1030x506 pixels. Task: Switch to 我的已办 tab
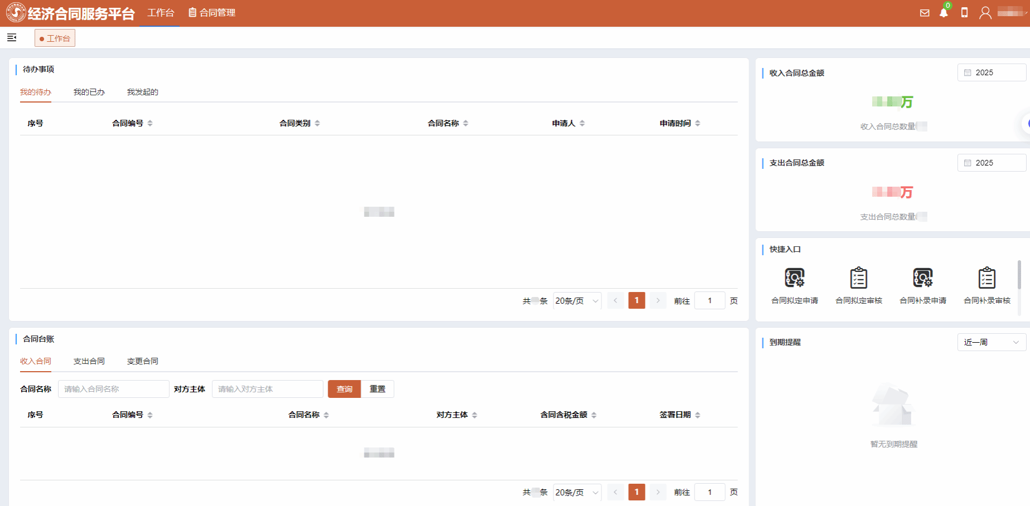click(x=89, y=92)
